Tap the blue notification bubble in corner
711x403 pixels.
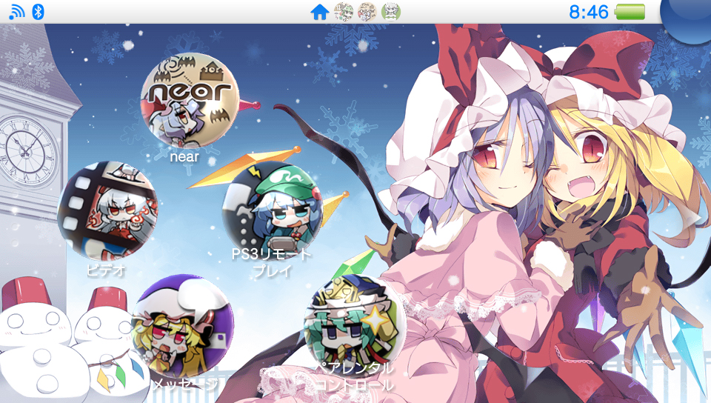[x=687, y=18]
